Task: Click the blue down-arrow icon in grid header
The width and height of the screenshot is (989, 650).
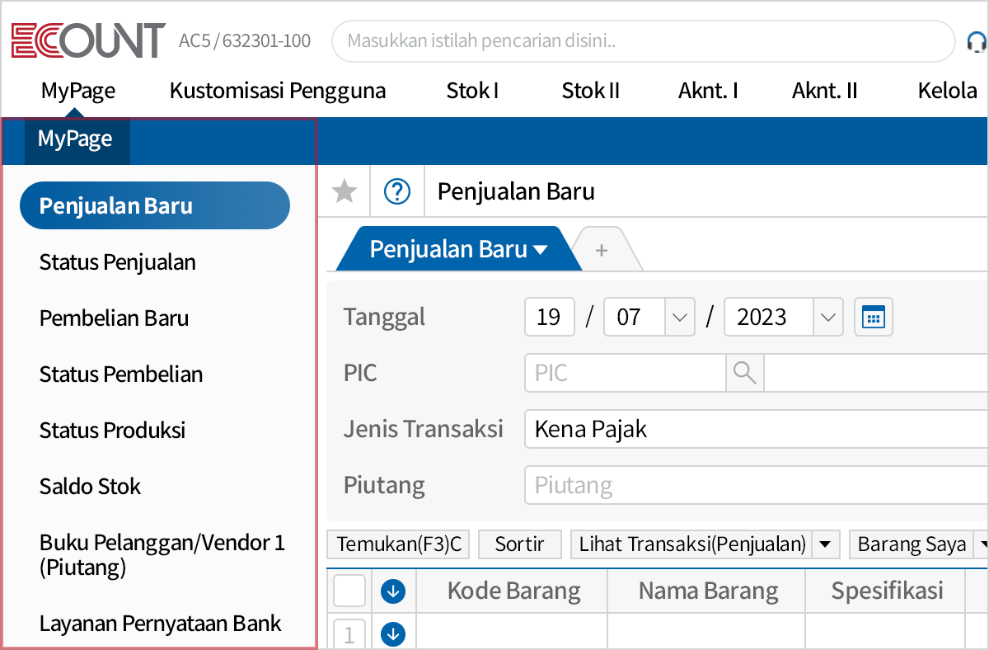Action: pos(393,591)
